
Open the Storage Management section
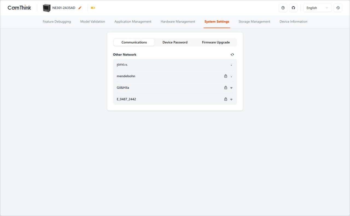pos(254,22)
